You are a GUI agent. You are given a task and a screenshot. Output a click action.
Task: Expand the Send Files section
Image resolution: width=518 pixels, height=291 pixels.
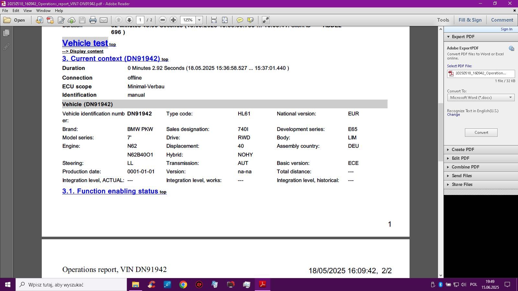pyautogui.click(x=481, y=176)
